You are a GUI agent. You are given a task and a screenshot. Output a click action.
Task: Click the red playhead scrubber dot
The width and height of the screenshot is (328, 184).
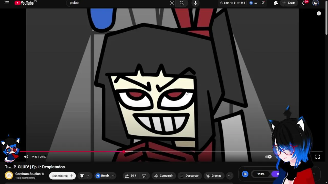pyautogui.click(x=124, y=152)
